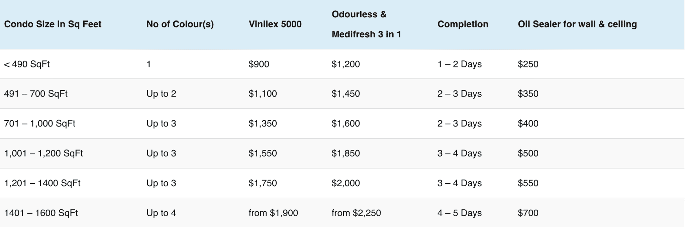The width and height of the screenshot is (685, 227).
Task: Click the 'Completion' column header
Action: 463,24
